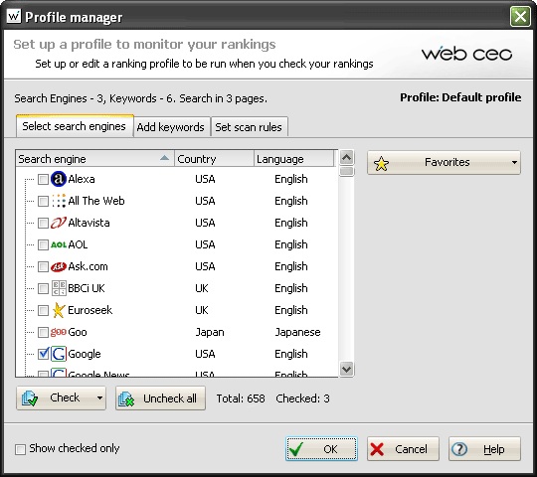Image resolution: width=537 pixels, height=477 pixels.
Task: Open Help with the Help button
Action: coord(484,449)
